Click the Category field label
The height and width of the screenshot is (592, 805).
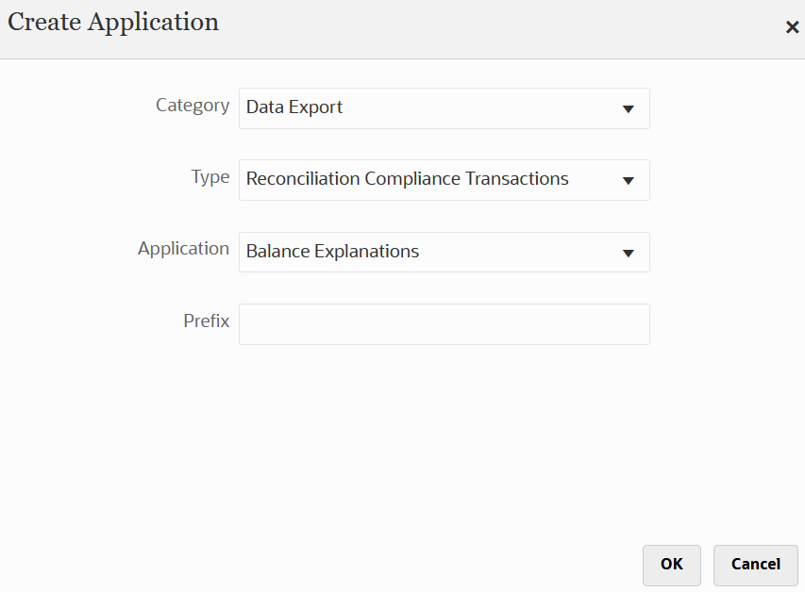coord(193,106)
